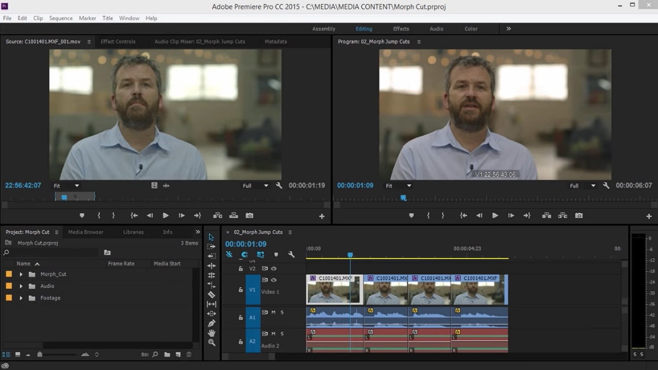
Task: Open Source monitor Fit zoom dropdown
Action: coord(67,186)
